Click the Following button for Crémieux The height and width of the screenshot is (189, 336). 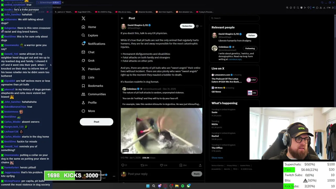tap(250, 48)
